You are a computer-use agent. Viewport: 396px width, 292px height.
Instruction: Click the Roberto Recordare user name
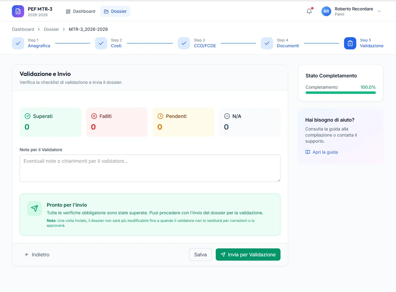pyautogui.click(x=354, y=9)
